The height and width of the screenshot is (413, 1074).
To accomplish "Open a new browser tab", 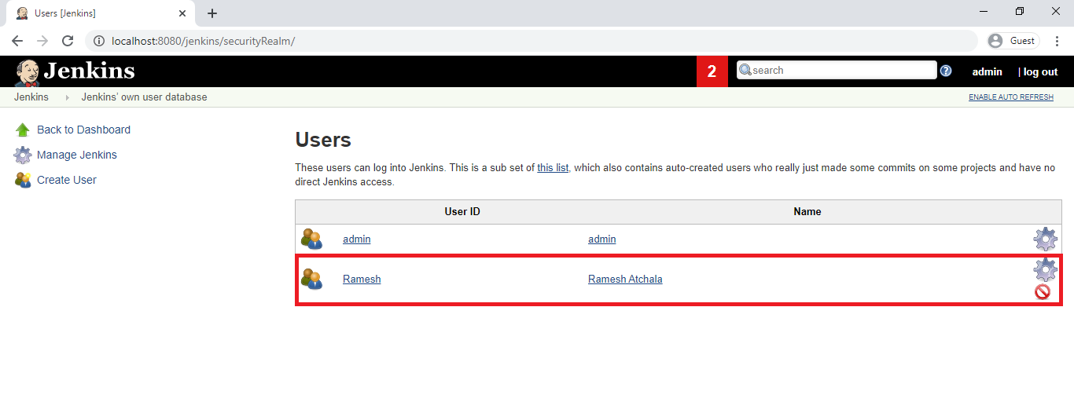I will click(x=212, y=13).
